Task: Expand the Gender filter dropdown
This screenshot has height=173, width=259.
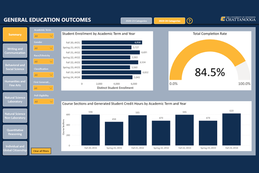Action: point(44,48)
